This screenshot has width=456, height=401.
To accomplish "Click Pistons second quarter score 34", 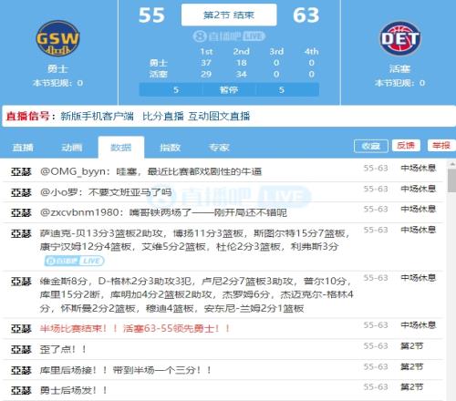I will 242,74.
